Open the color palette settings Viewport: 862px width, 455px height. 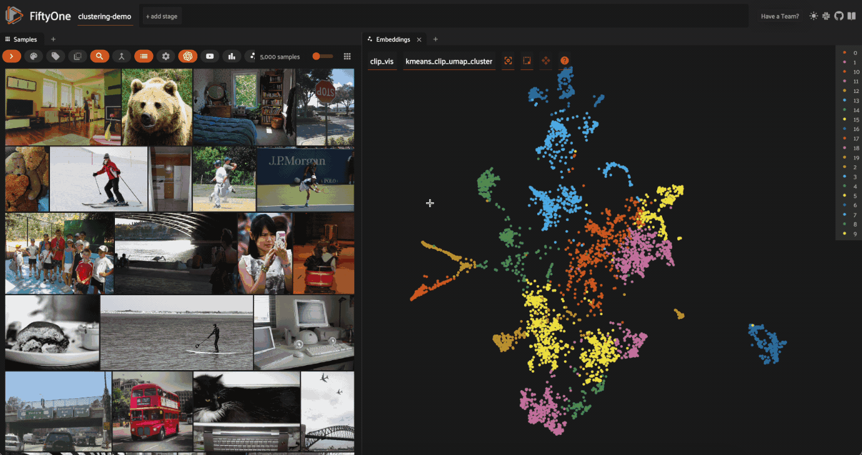(x=34, y=56)
